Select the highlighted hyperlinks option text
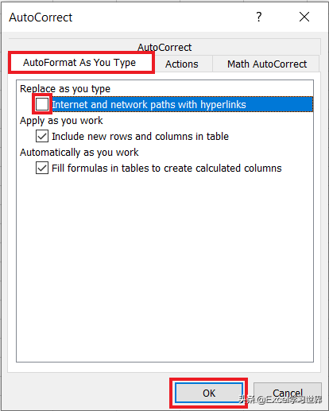The image size is (329, 411). (x=149, y=104)
